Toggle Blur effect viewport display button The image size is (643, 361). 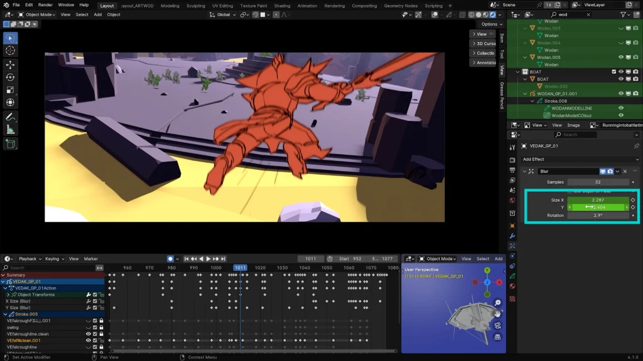pos(603,172)
